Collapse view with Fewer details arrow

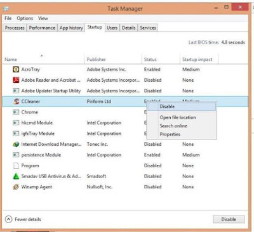coord(8,219)
